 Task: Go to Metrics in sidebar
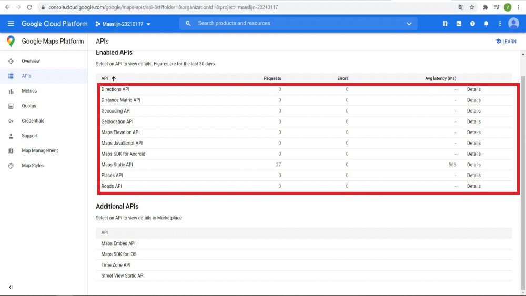tap(29, 91)
